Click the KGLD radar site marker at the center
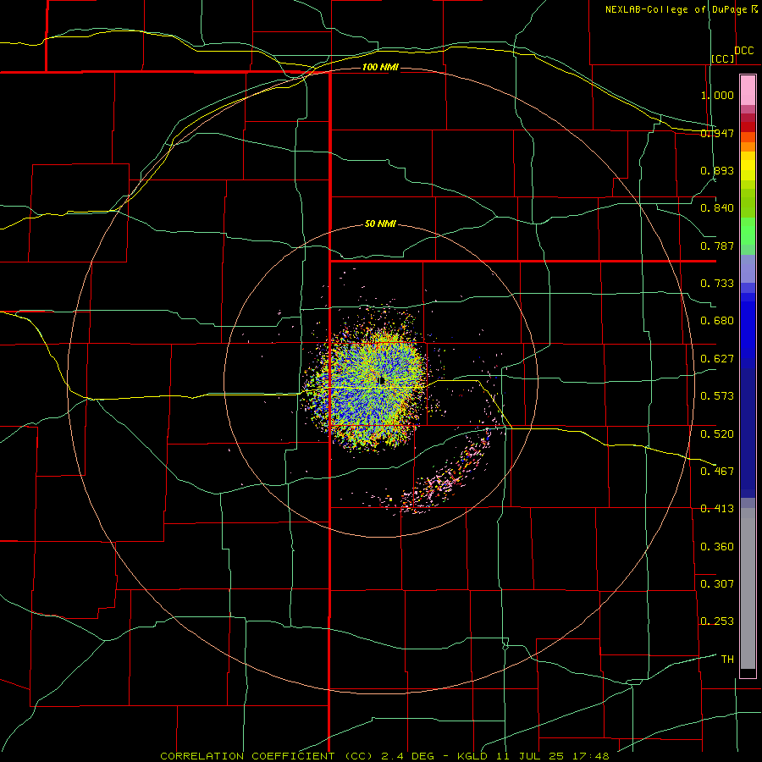The width and height of the screenshot is (762, 762). 383,380
